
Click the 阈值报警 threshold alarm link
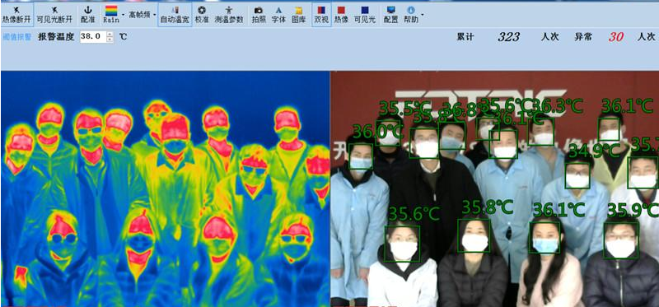[x=17, y=37]
